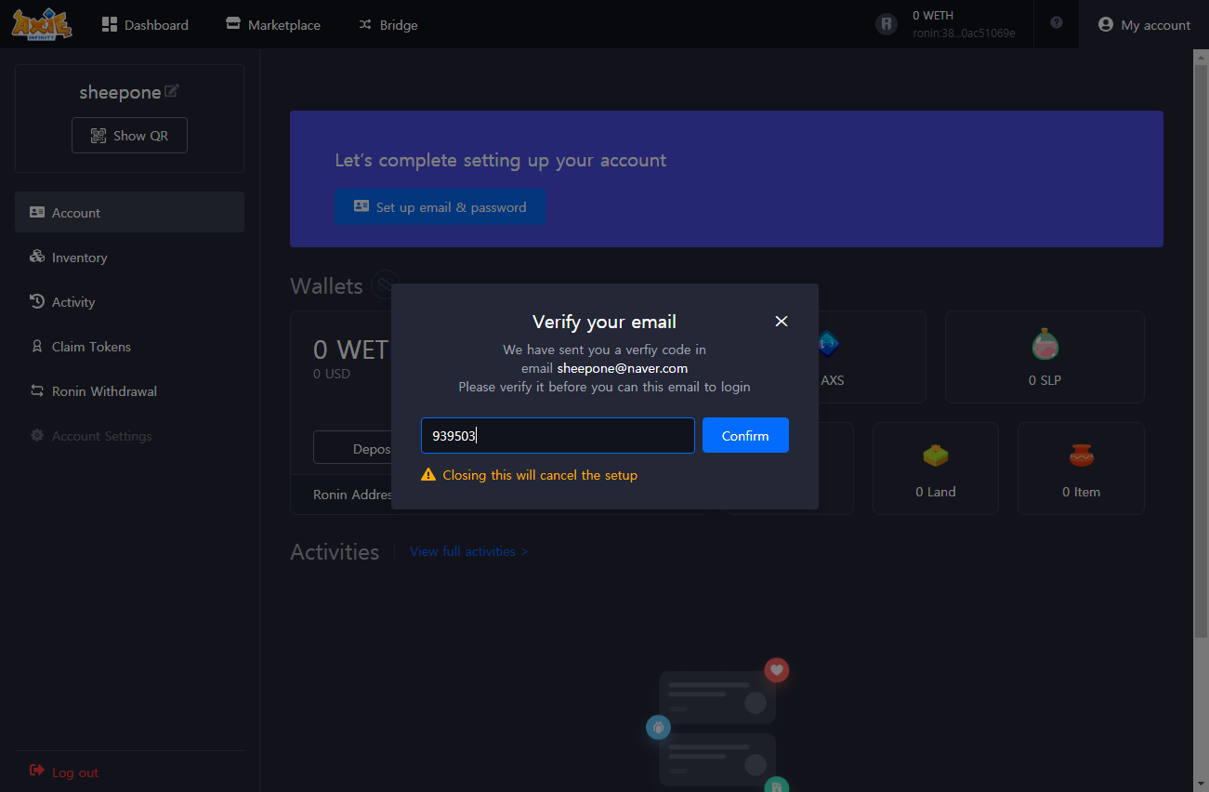Open the Dashboard page
1209x792 pixels.
[x=145, y=25]
